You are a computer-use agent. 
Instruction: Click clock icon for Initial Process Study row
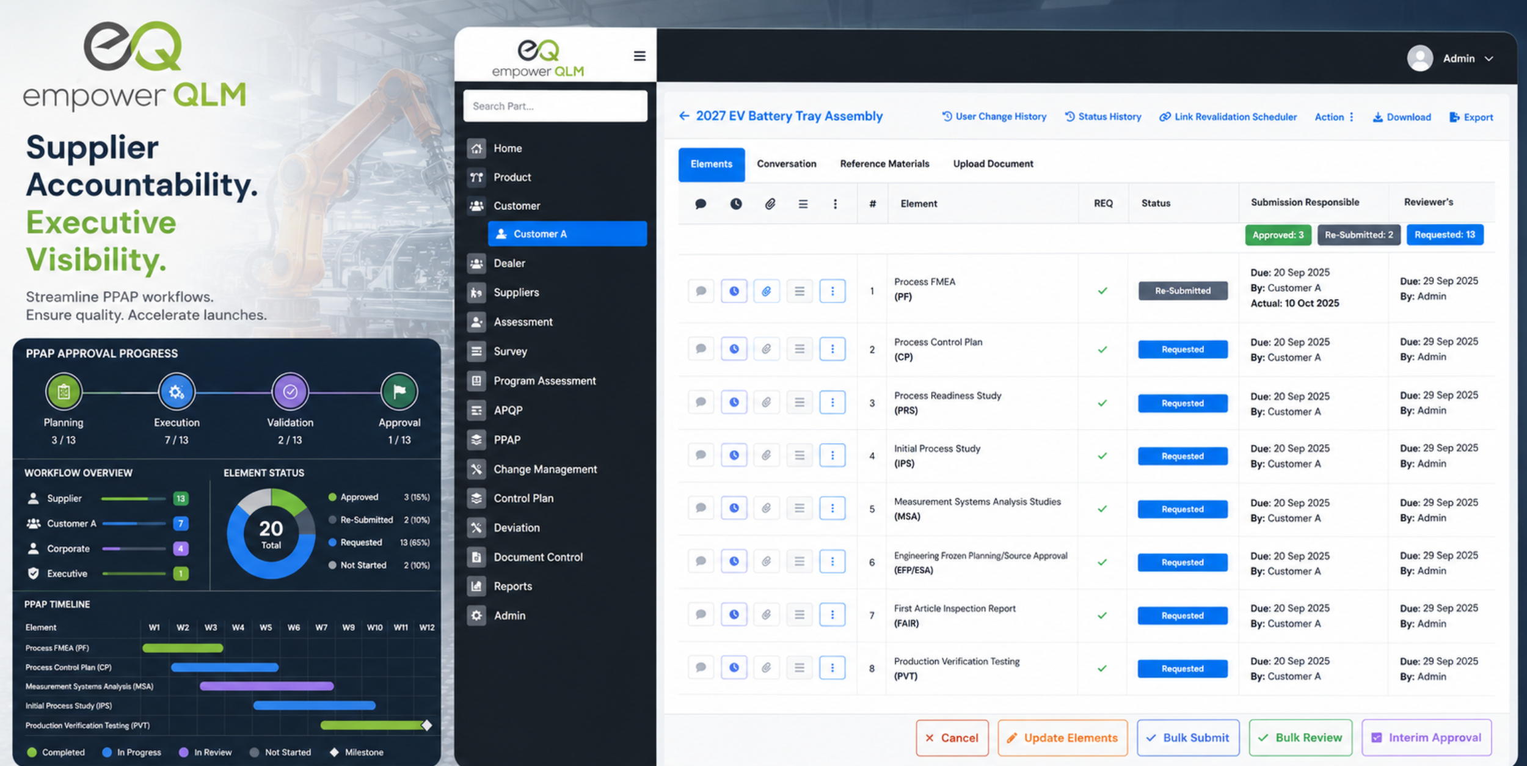[x=734, y=455]
